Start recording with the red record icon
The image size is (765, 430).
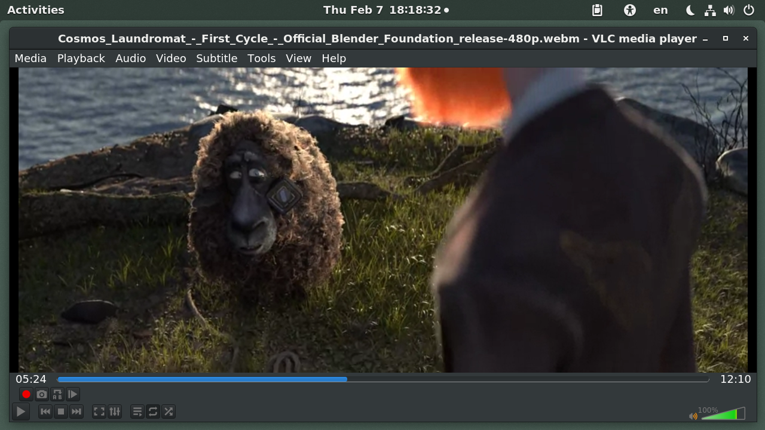[26, 394]
